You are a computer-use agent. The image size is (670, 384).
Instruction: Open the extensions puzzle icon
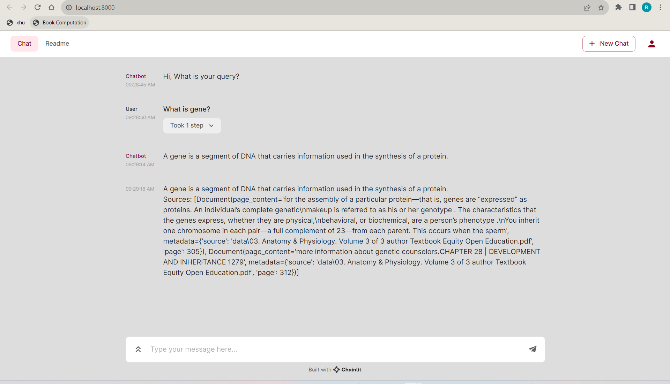coord(618,7)
